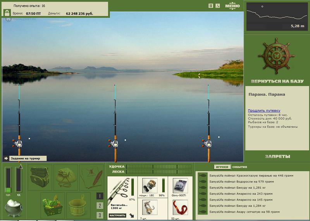Expand tackle panel with diagonal arrow
310x221 pixels.
pyautogui.click(x=132, y=216)
